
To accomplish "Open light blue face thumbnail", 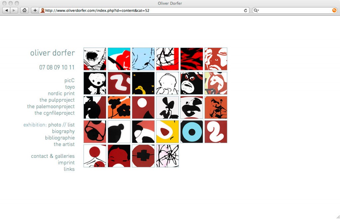I will [143, 59].
